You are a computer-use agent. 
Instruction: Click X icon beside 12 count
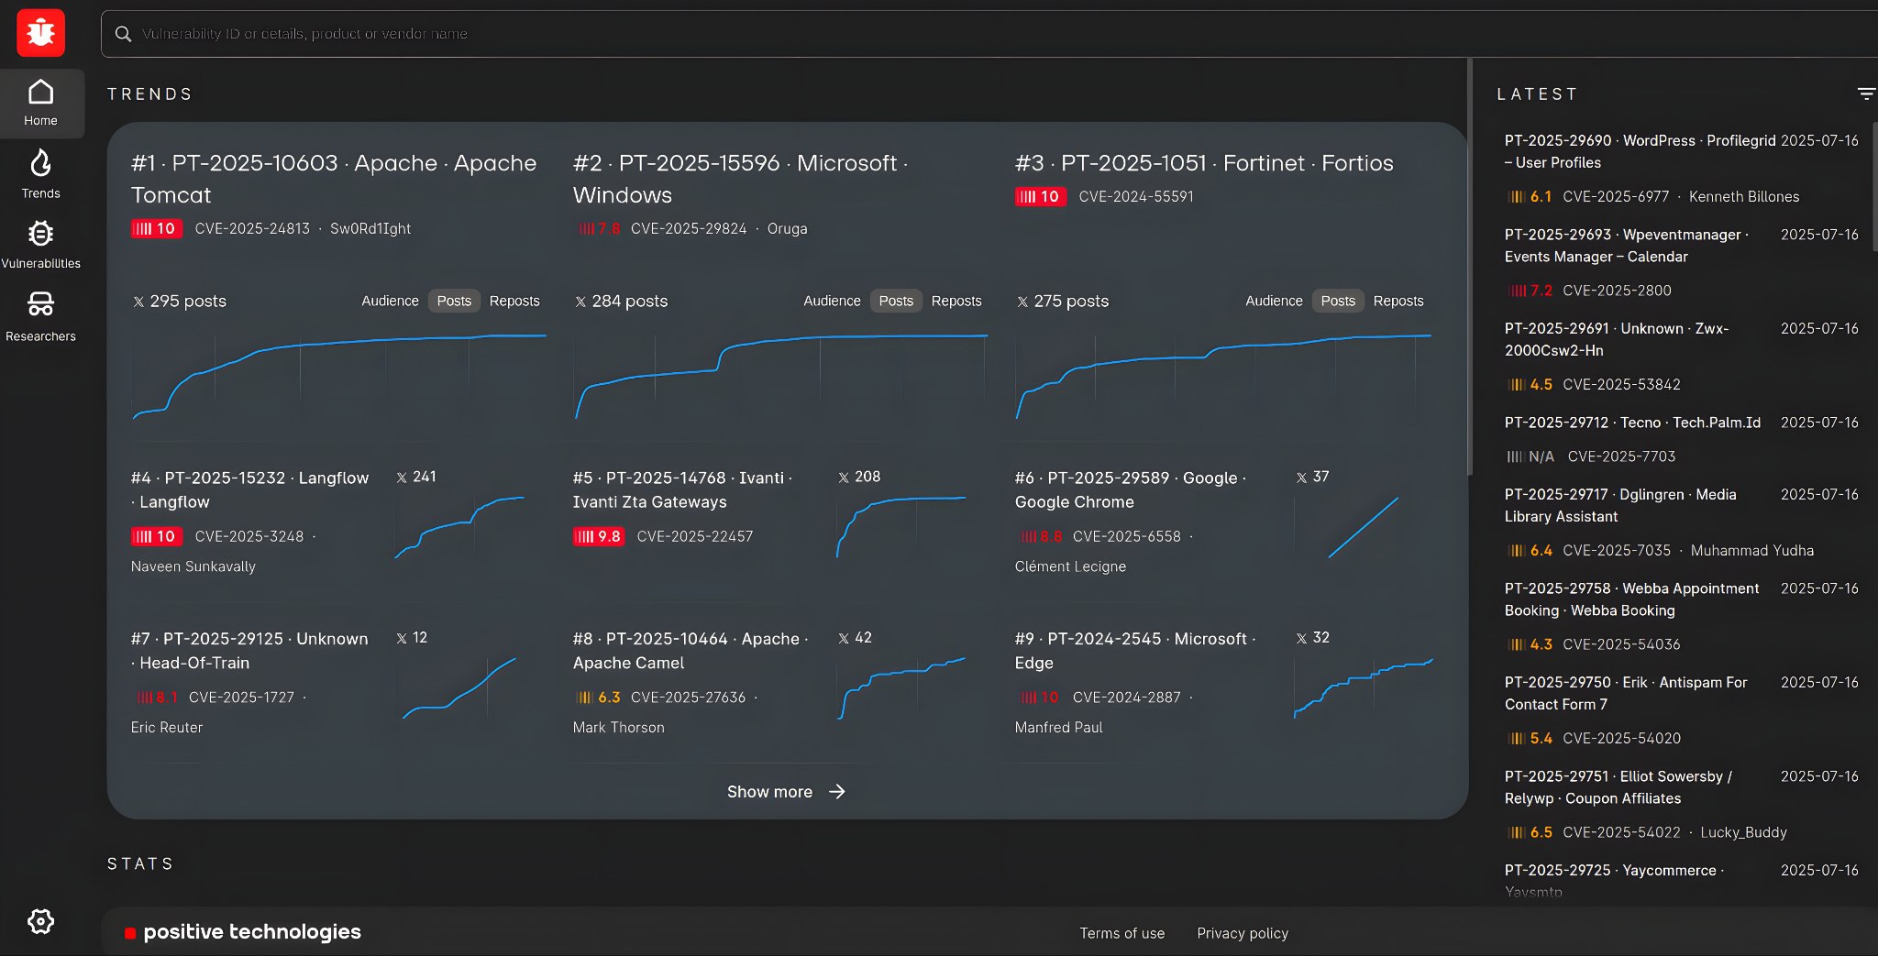(x=402, y=638)
